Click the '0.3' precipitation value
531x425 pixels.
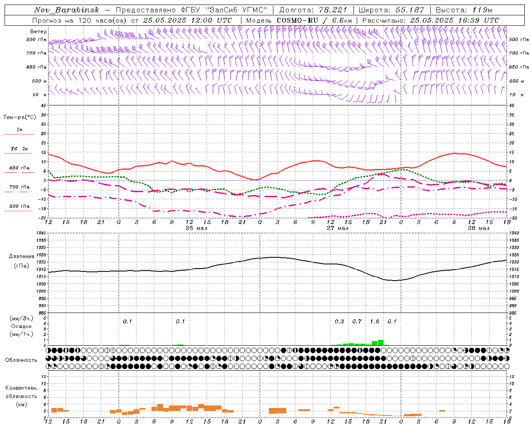tap(339, 322)
